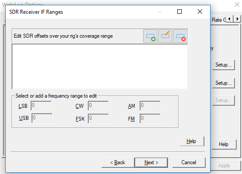Go to previous wizard page with Back

point(118,162)
